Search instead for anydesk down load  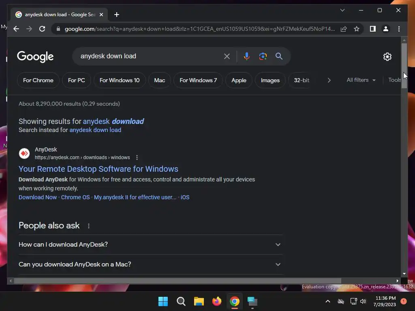tap(95, 130)
